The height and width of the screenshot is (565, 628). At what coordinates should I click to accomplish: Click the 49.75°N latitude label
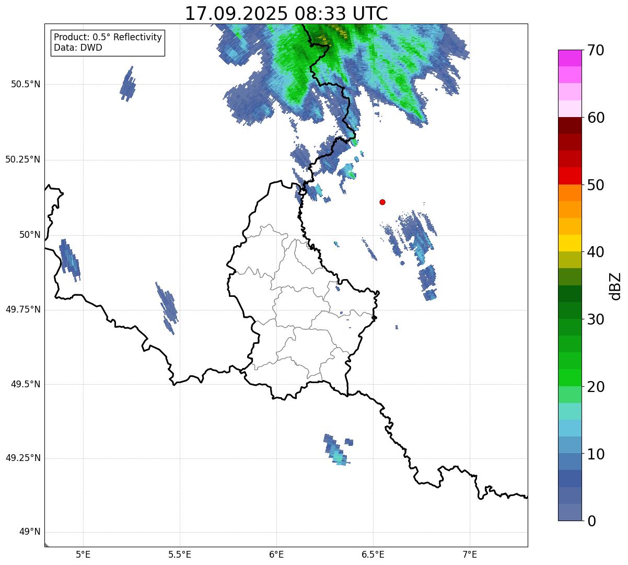pos(23,309)
